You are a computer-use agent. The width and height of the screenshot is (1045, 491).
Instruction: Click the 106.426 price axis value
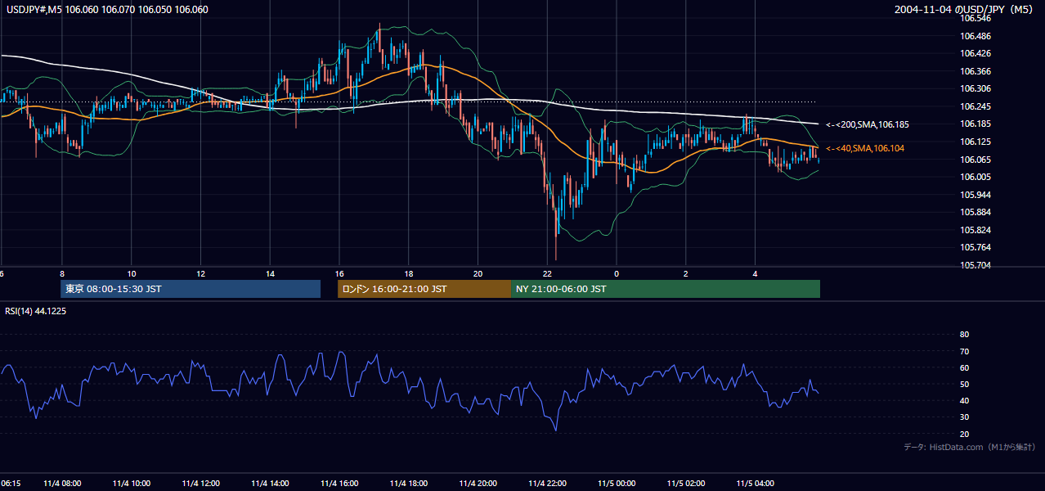[x=976, y=53]
